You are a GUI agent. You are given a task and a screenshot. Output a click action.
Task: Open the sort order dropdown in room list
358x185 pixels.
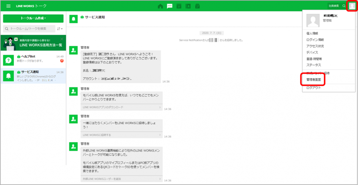(60, 29)
